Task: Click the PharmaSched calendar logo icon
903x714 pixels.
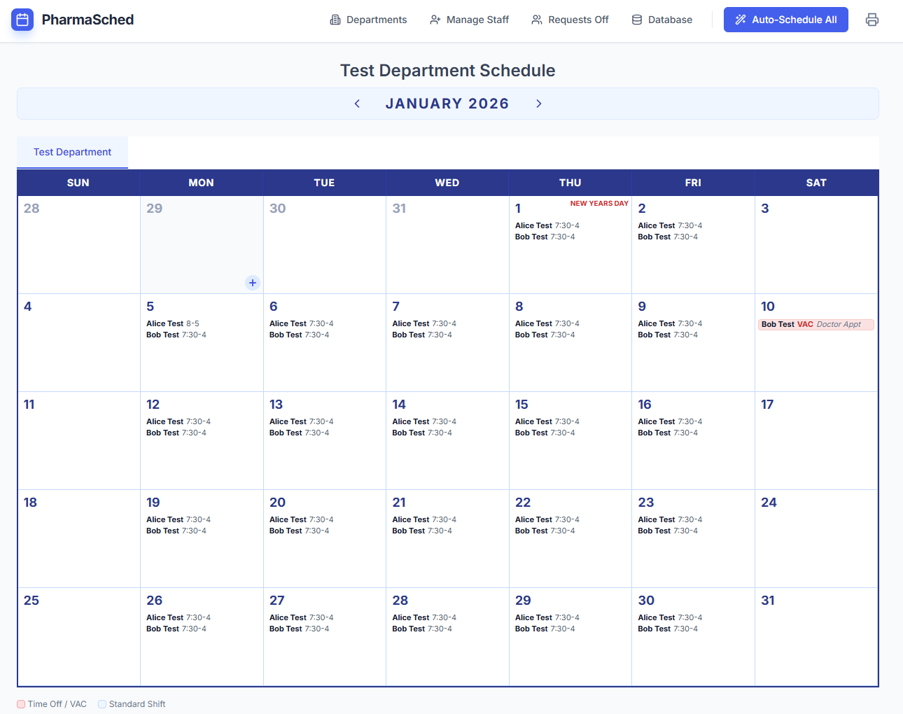Action: [22, 20]
